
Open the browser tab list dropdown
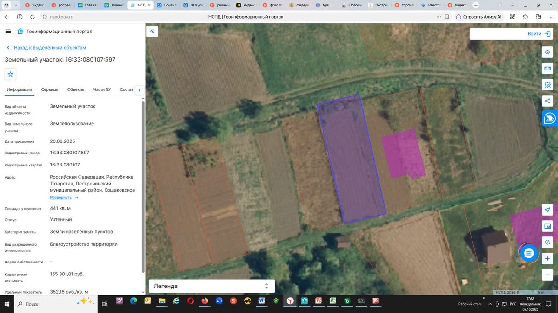(x=16, y=5)
